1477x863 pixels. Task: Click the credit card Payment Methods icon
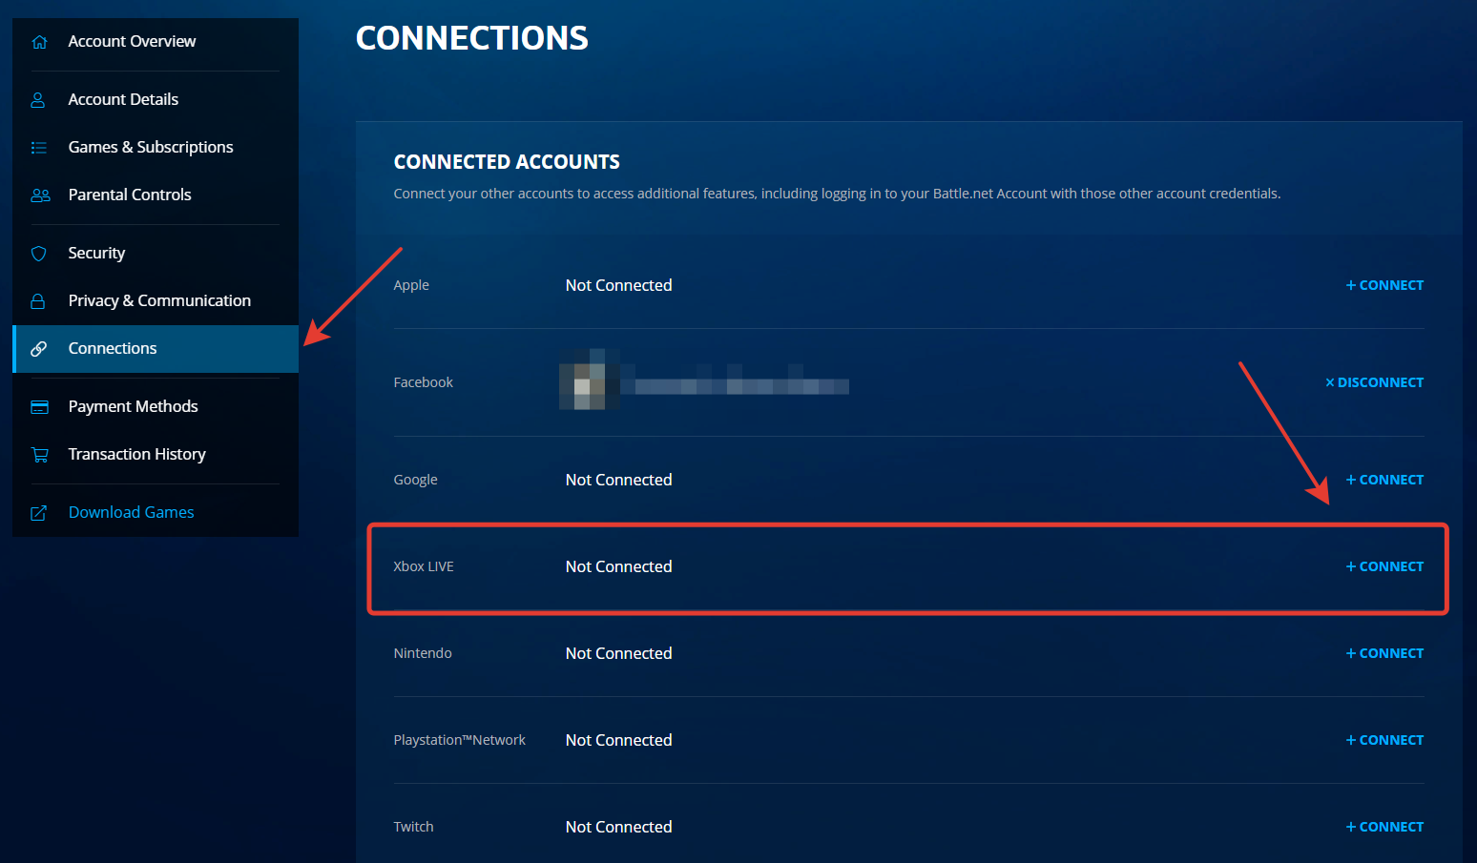coord(39,407)
